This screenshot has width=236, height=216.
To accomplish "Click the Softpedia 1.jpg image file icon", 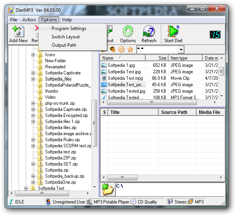I will pyautogui.click(x=104, y=65).
